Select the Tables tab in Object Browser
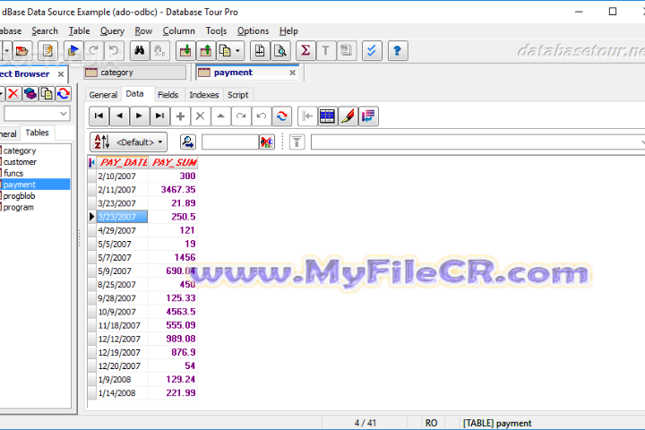The width and height of the screenshot is (645, 430). 37,133
